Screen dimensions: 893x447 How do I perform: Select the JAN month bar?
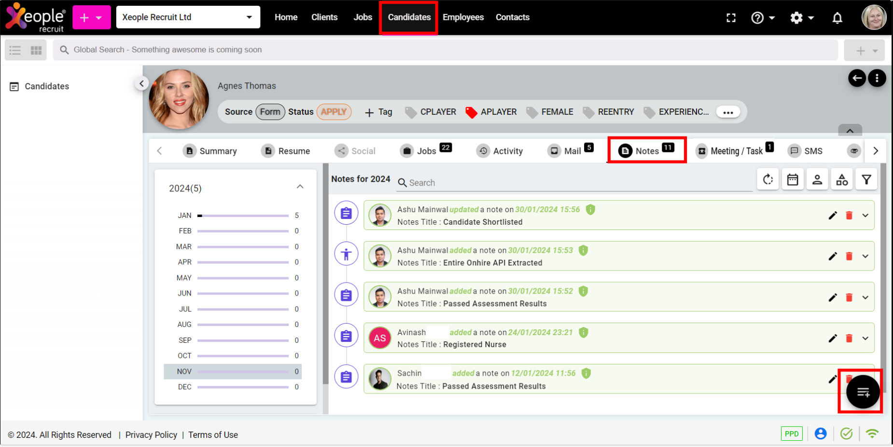[243, 216]
